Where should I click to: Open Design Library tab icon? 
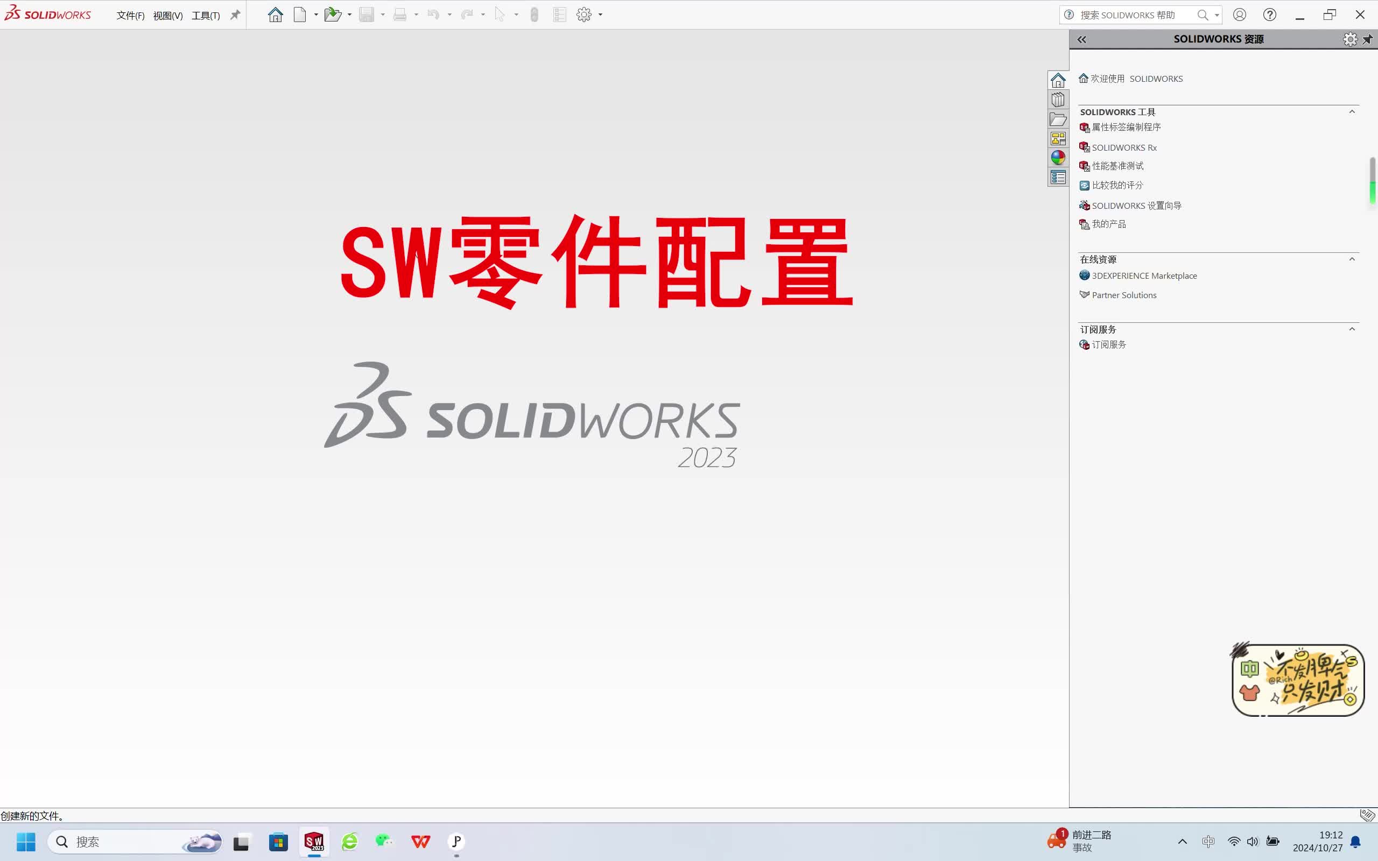pos(1058,100)
